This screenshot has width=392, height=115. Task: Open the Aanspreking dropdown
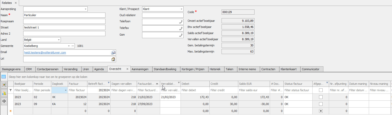pyautogui.click(x=85, y=9)
